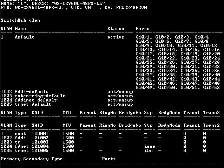Click the 'fddinet-default' VLAN name
This screenshot has height=168, width=224.
(x=36, y=100)
